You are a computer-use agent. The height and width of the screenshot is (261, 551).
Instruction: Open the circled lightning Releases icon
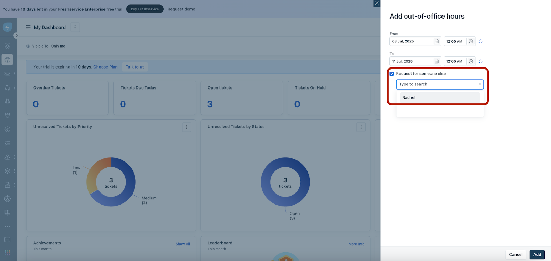point(7,129)
